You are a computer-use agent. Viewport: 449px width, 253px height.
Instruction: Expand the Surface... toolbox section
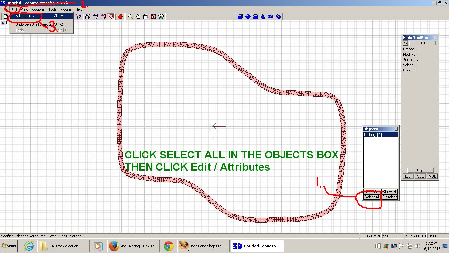[x=411, y=60]
